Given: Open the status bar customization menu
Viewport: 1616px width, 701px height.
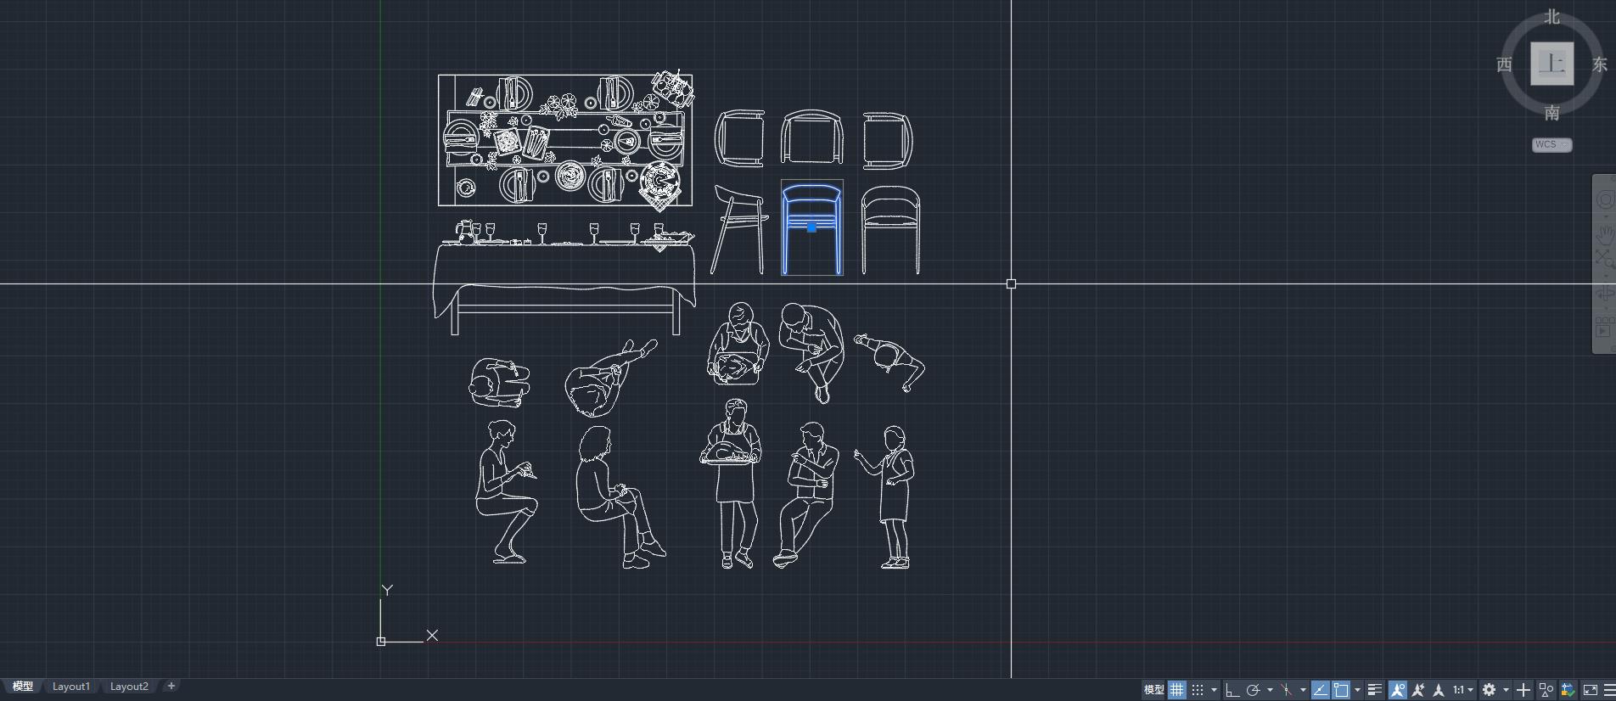Looking at the screenshot, I should pyautogui.click(x=1609, y=690).
